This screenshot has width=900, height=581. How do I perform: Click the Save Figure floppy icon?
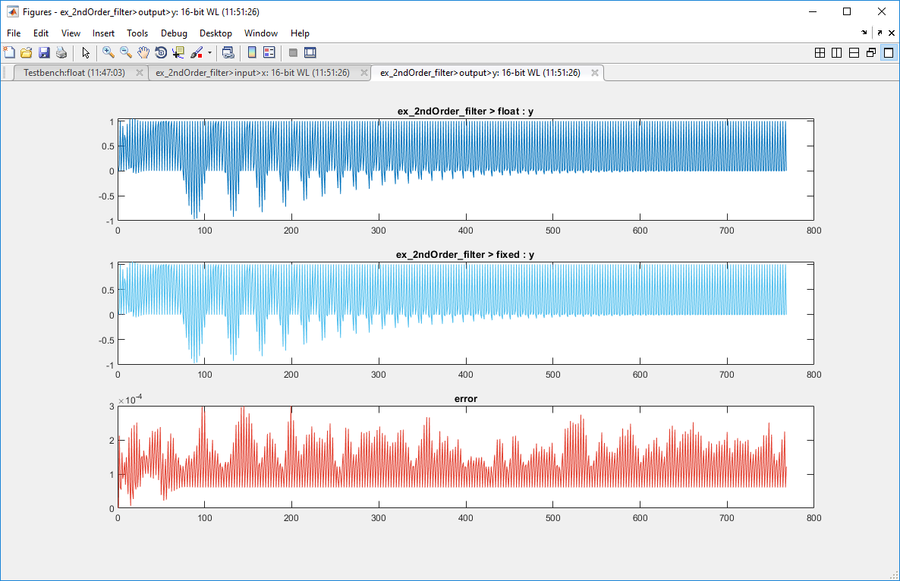(x=44, y=52)
